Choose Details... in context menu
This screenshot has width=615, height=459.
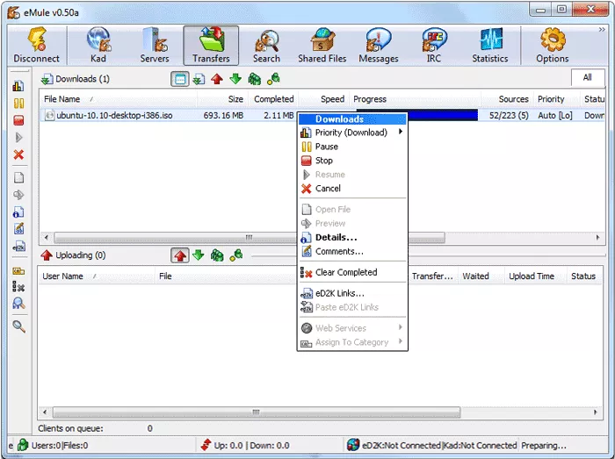pyautogui.click(x=351, y=237)
